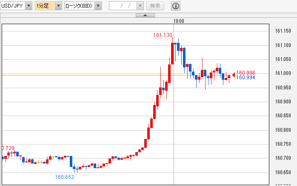Click the 160.750 price axis label
Image resolution: width=297 pixels, height=186 pixels.
pos(283,144)
